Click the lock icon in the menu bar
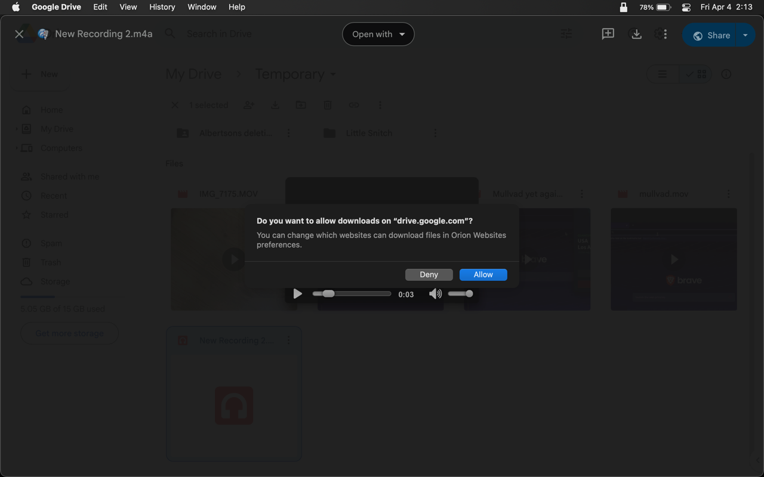 click(x=623, y=7)
